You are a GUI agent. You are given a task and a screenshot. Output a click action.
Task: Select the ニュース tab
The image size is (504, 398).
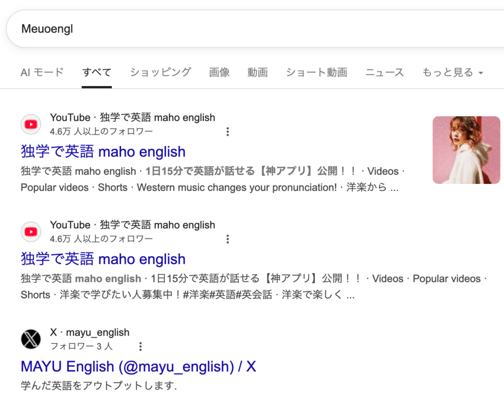[384, 72]
